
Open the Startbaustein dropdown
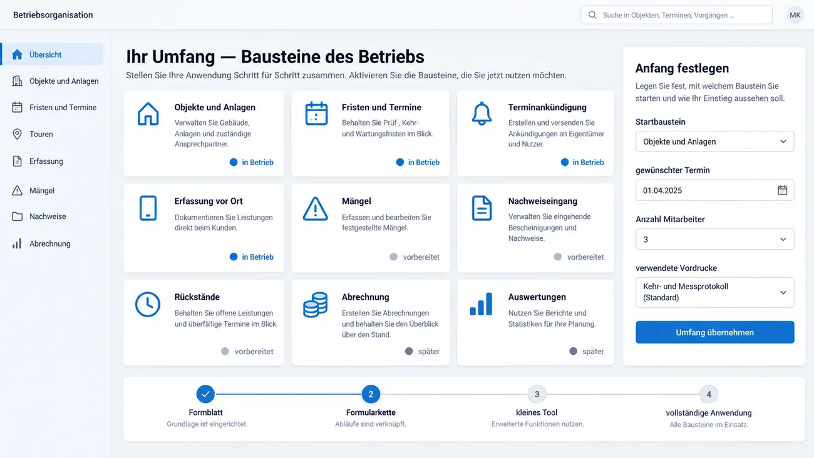pos(714,141)
